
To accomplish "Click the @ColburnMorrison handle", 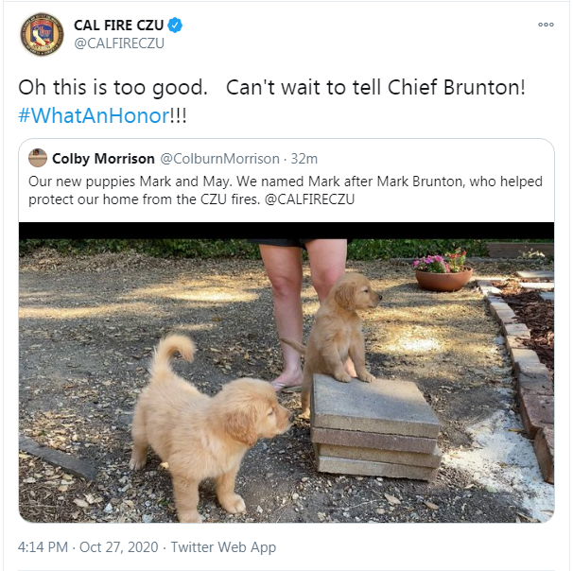I will click(x=219, y=159).
